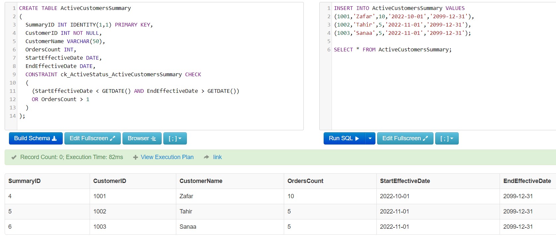Place cursor on SELECT statement in query editor
The height and width of the screenshot is (237, 556).
pyautogui.click(x=393, y=49)
